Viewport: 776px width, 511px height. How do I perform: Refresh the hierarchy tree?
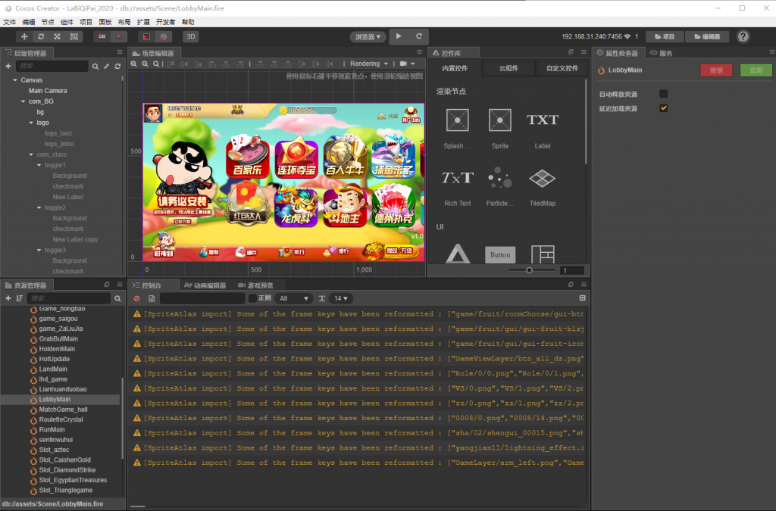[x=117, y=66]
